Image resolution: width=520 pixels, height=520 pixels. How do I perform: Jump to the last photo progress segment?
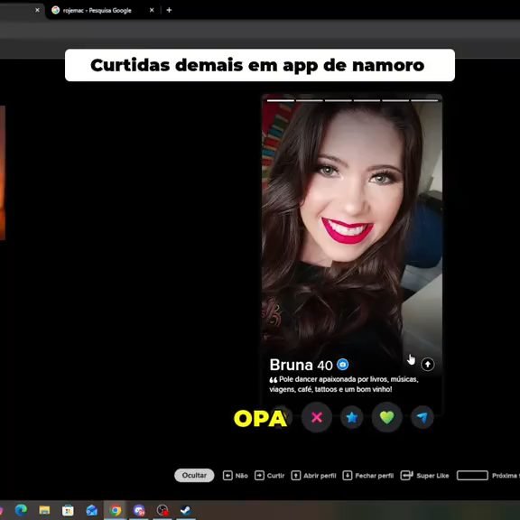(424, 100)
